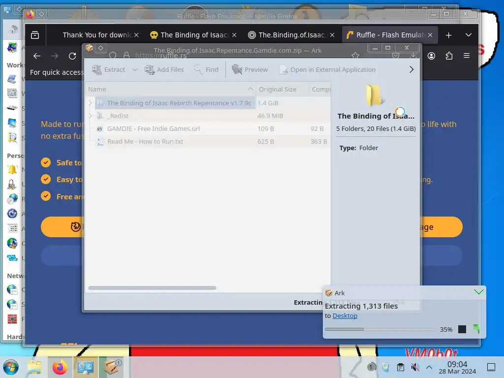Expand the _Redist folder in the archive
Viewport: 504px width, 378px height.
91,116
